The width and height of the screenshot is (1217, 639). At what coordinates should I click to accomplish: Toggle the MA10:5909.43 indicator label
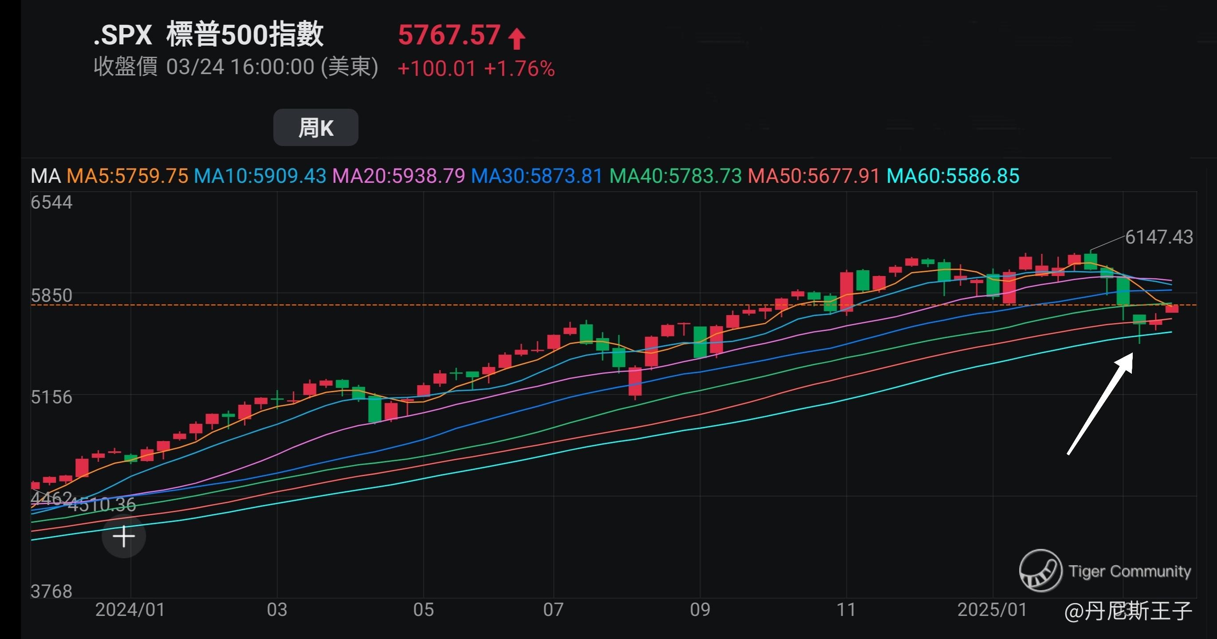tap(260, 176)
